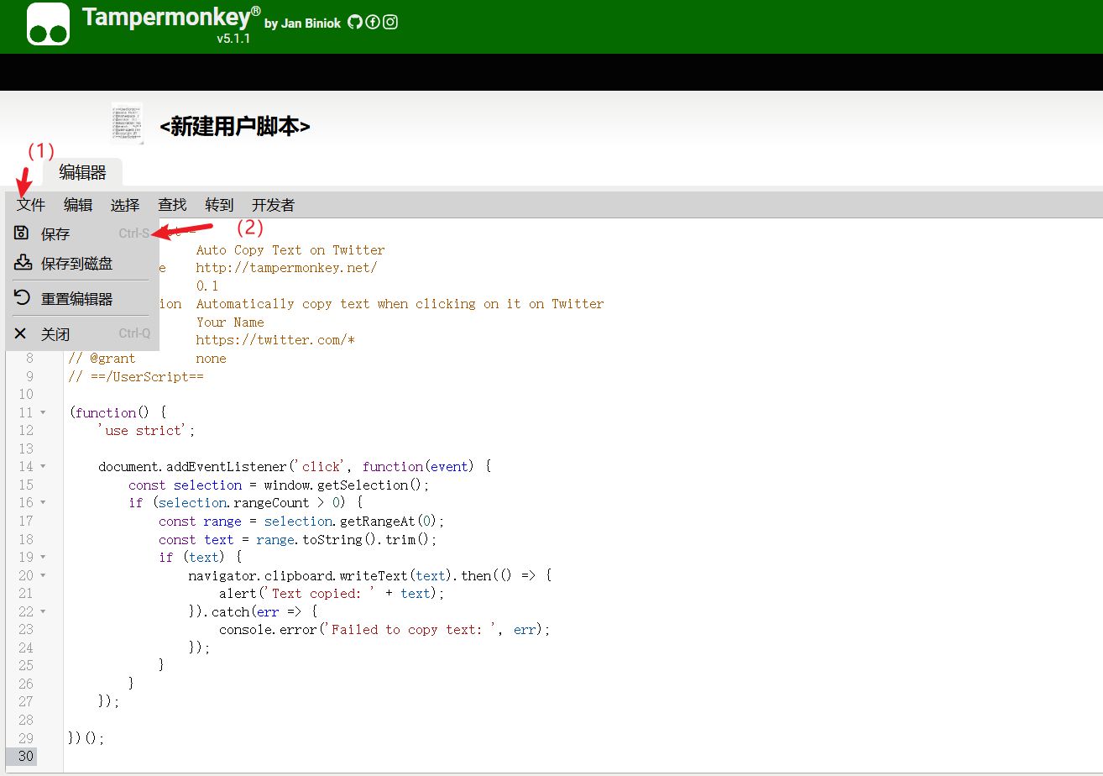The height and width of the screenshot is (776, 1103).
Task: Click the '// ==/UserScript==' comment line
Action: pos(136,376)
